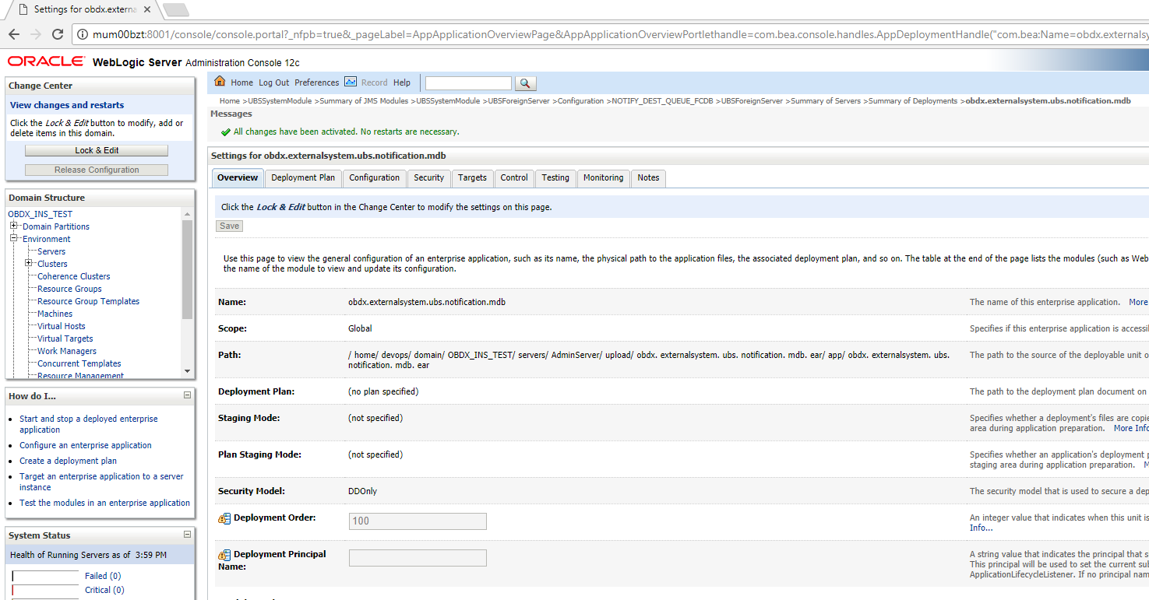Open Servers in Domain Structure
Viewport: 1149px width, 600px height.
(x=51, y=251)
